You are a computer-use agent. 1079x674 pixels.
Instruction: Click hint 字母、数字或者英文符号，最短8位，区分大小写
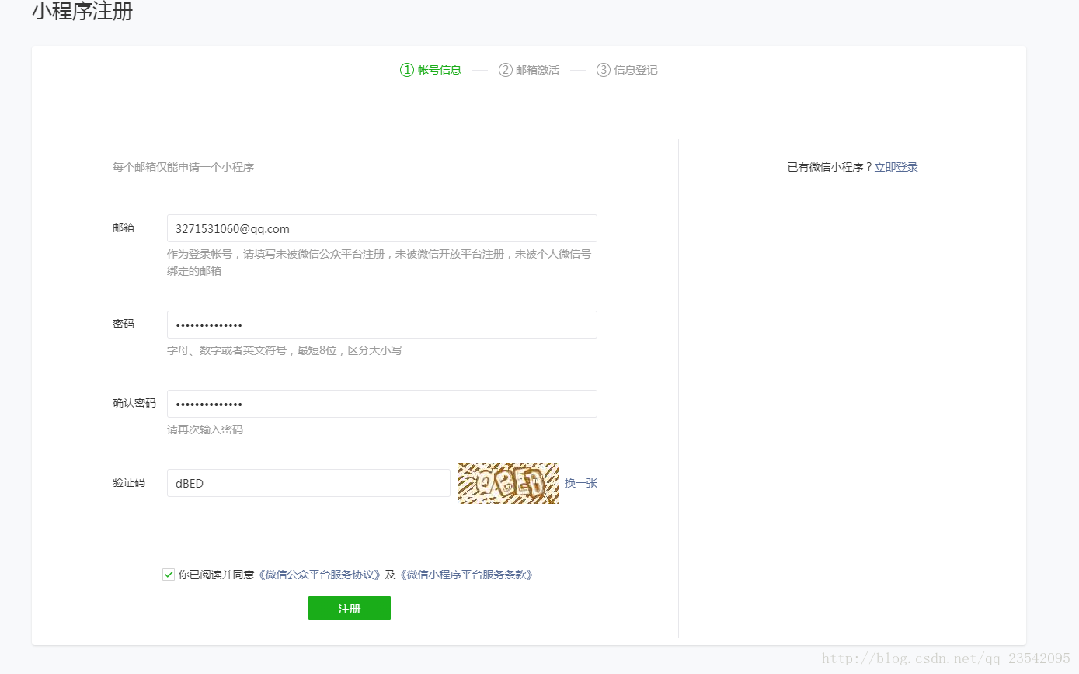point(284,350)
